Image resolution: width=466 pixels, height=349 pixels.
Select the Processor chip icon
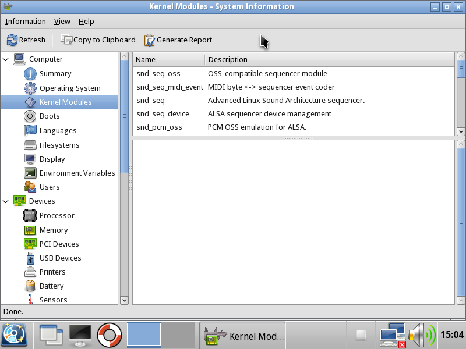coord(30,216)
